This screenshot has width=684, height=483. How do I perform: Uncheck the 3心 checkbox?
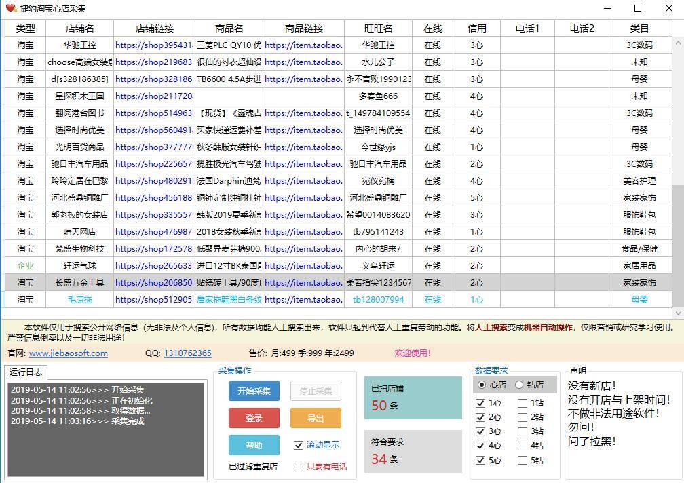coord(480,431)
